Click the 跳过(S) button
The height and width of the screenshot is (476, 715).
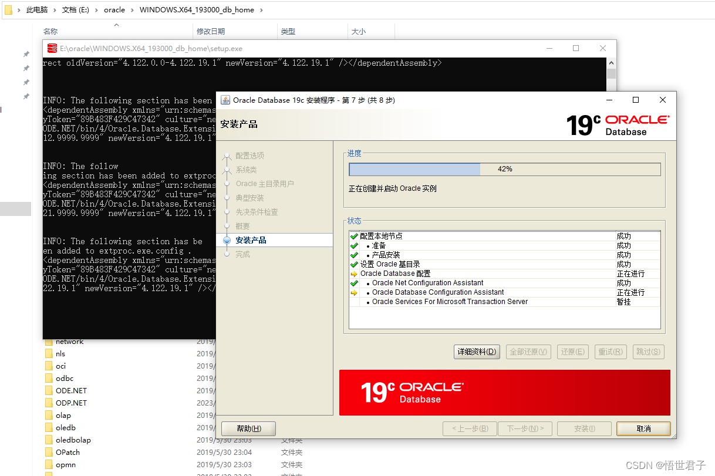(x=648, y=352)
